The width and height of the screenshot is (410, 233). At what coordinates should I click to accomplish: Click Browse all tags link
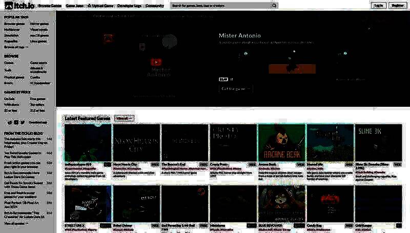16,47
